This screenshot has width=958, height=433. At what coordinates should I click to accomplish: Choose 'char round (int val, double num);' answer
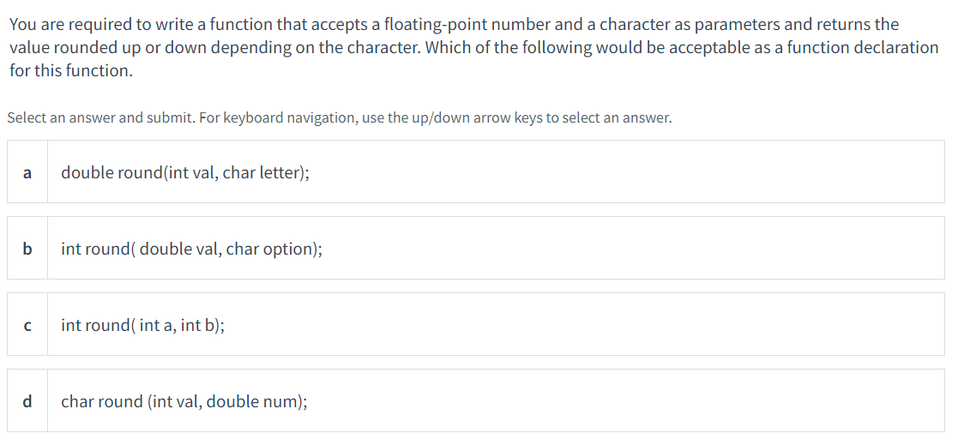click(184, 402)
